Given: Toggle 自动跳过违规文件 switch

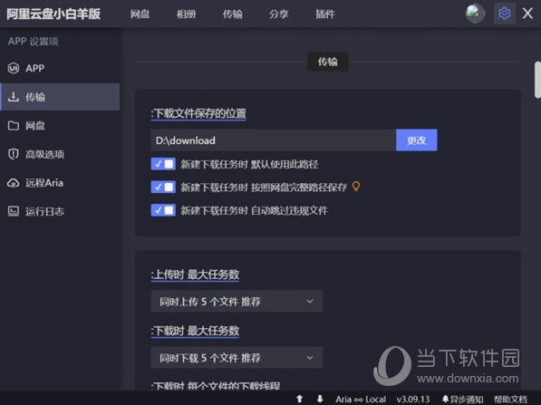Looking at the screenshot, I should pos(163,210).
